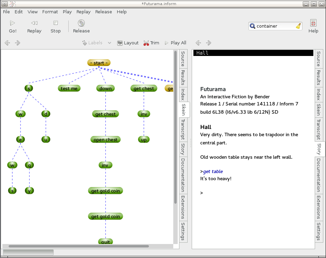Image resolution: width=326 pixels, height=258 pixels.
Task: Open the Labels dropdown
Action: 92,43
